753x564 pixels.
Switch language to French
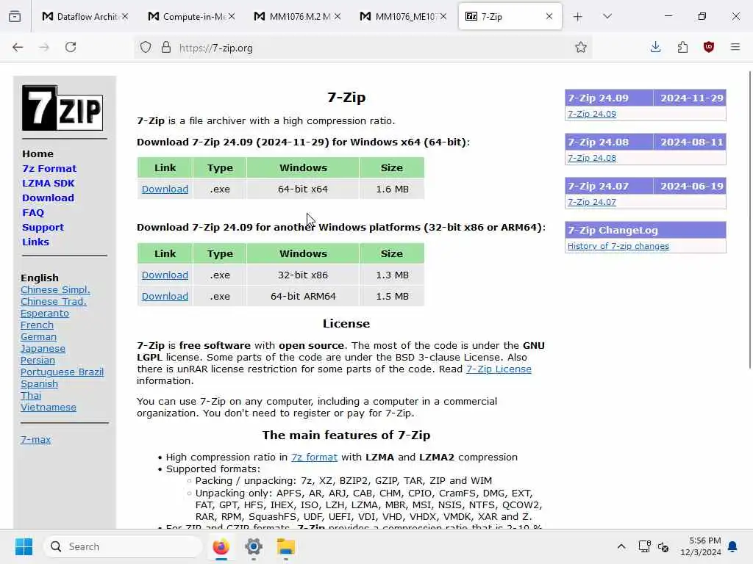37,325
